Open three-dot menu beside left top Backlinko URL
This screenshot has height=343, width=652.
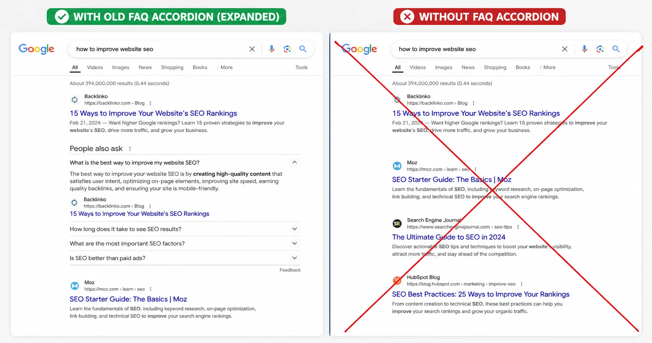pos(150,103)
